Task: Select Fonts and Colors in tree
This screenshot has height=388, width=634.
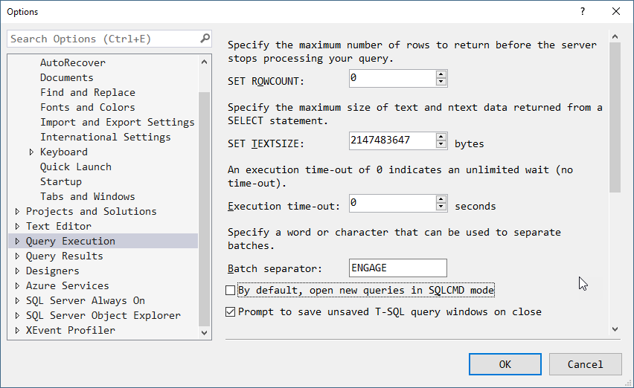Action: point(87,107)
